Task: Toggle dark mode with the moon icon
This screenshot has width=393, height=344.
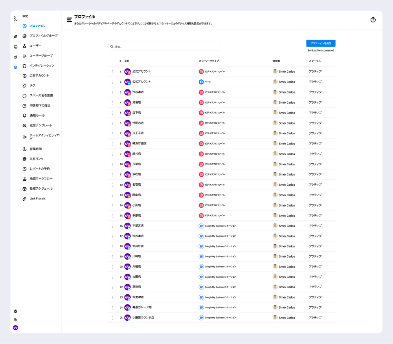Action: pos(15,319)
